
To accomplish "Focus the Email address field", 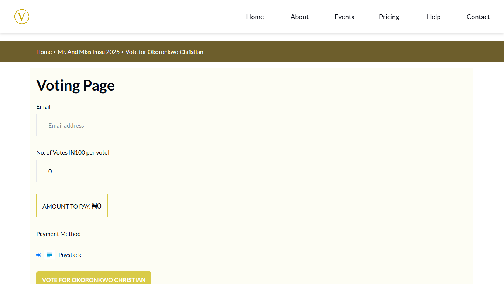I will [145, 125].
